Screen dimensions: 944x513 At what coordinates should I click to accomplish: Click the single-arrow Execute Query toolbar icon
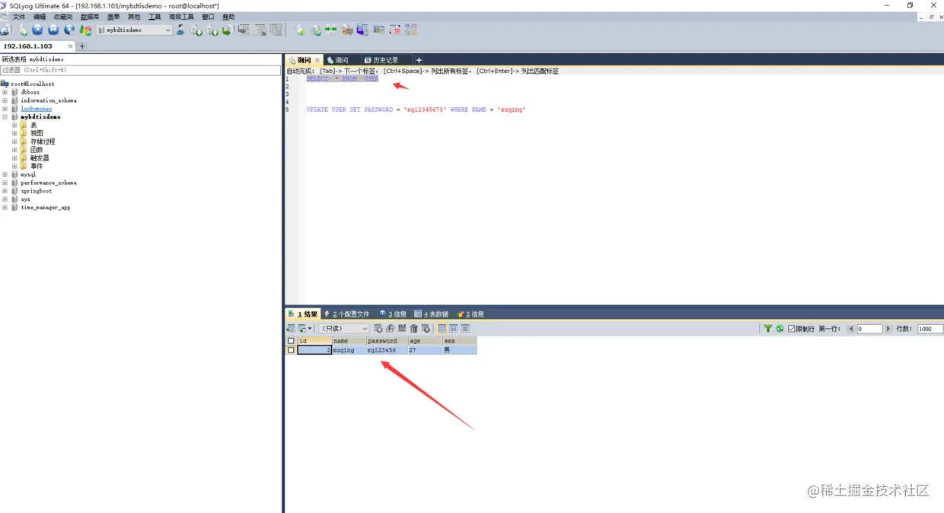click(x=37, y=30)
